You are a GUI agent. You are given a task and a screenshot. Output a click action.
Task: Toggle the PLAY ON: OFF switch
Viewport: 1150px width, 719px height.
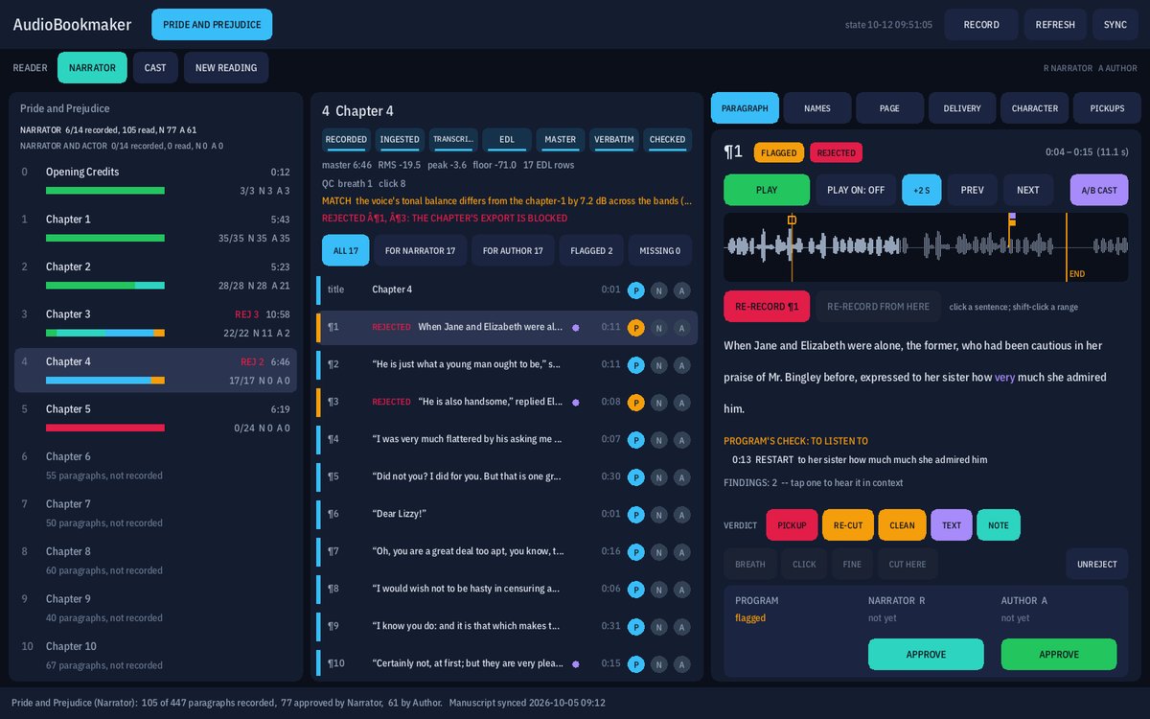pos(856,190)
